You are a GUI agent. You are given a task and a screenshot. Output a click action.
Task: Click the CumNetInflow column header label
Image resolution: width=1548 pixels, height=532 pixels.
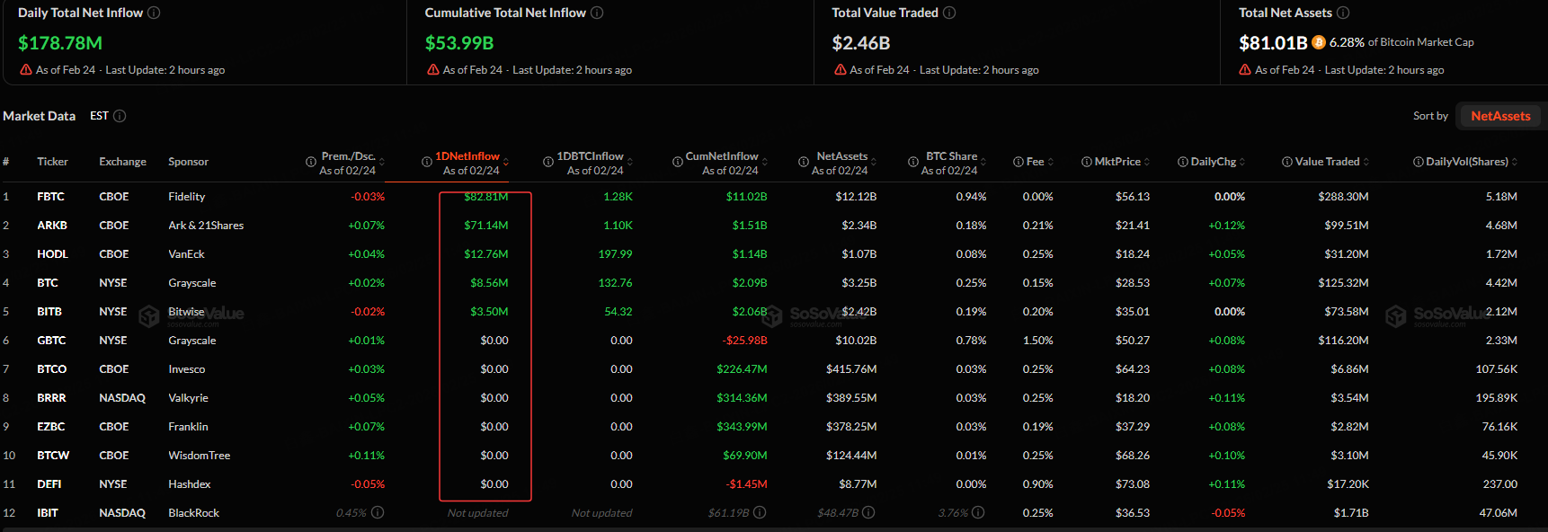coord(722,155)
